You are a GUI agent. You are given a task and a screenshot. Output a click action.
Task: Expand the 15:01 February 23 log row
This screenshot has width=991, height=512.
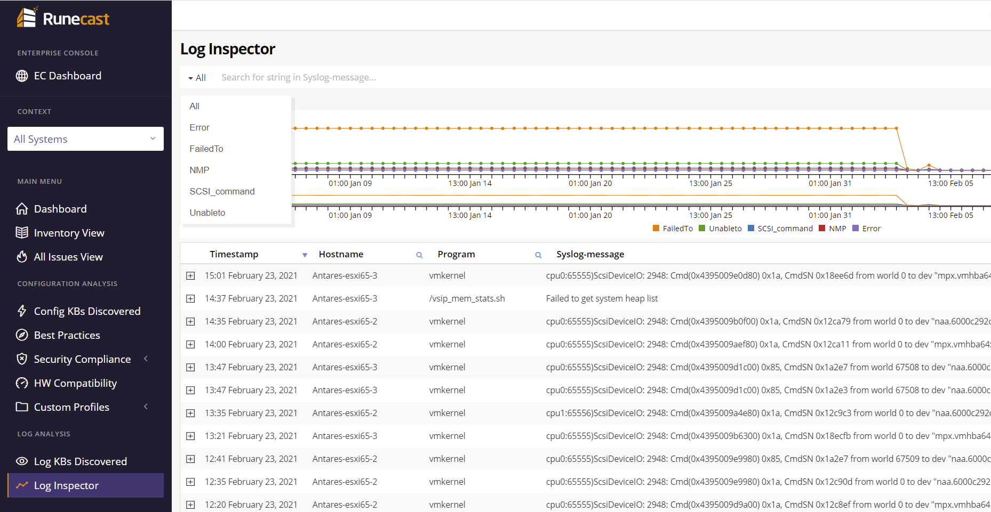pyautogui.click(x=190, y=275)
